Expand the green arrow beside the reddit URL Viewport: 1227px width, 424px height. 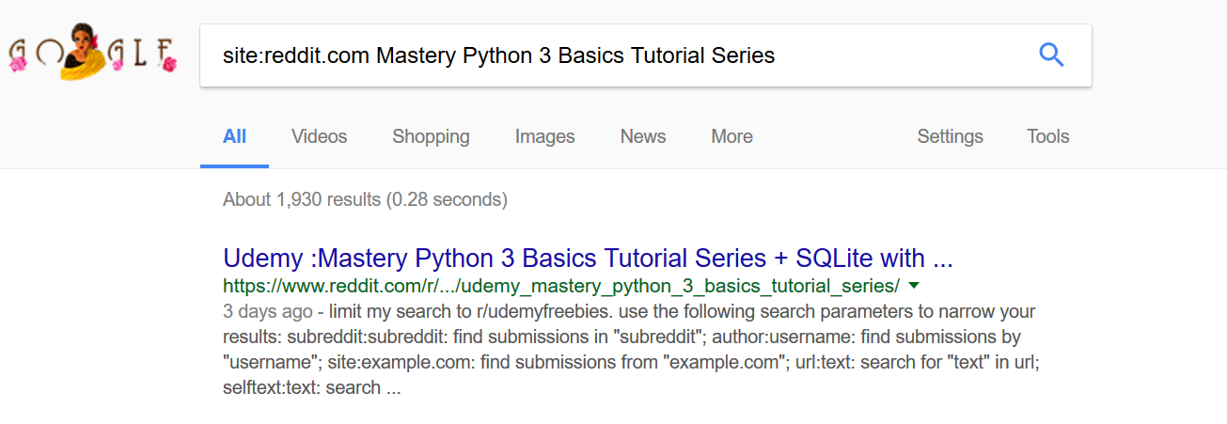(914, 285)
